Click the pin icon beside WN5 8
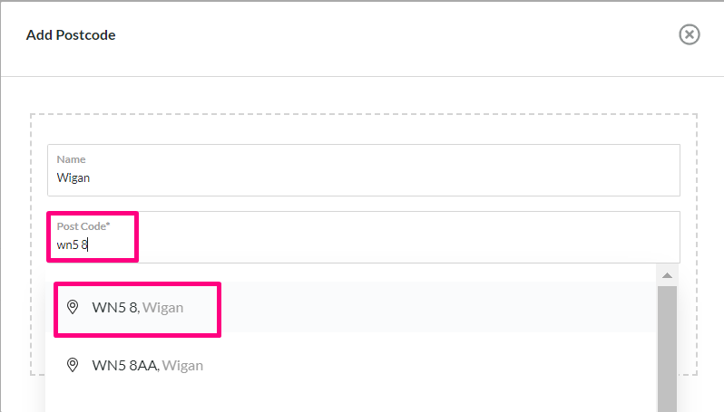The image size is (724, 412). pos(73,307)
